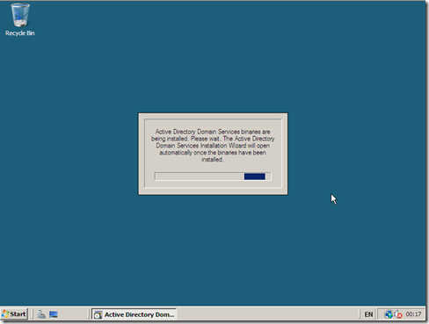Click the installation progress bar
Image resolution: width=429 pixels, height=324 pixels.
click(213, 176)
